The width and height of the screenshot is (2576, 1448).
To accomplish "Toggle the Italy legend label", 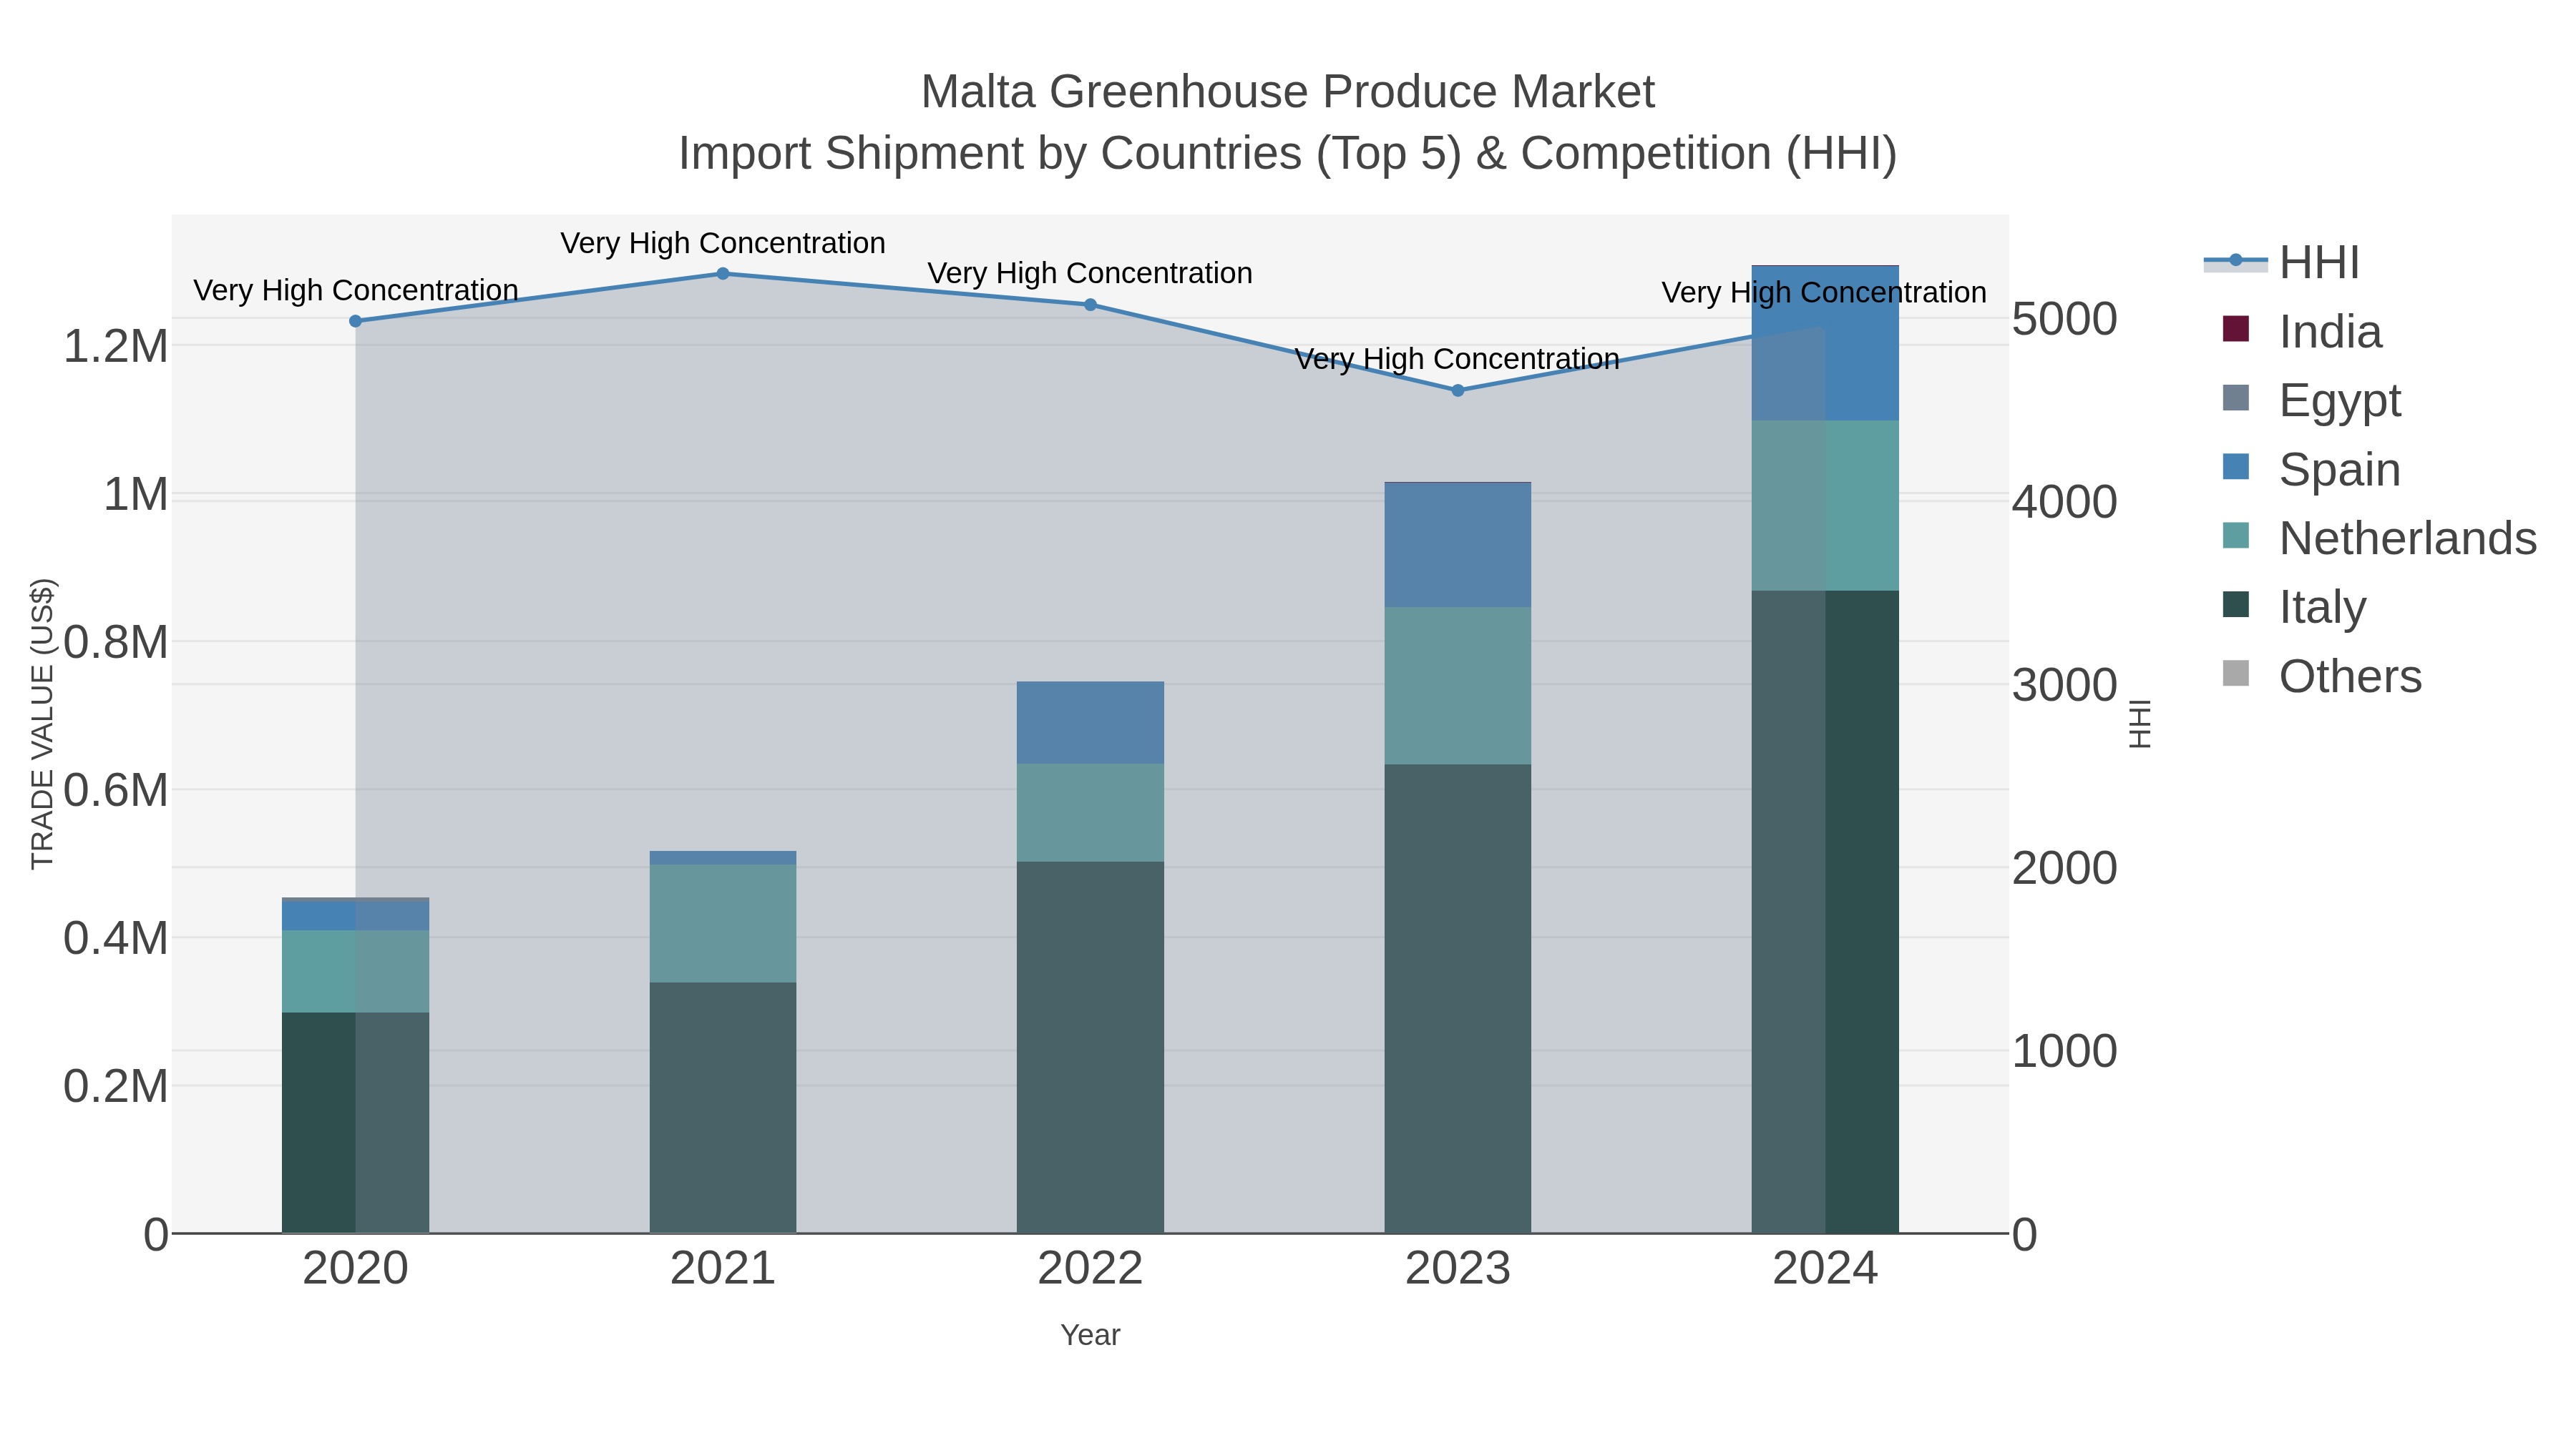I will pyautogui.click(x=2322, y=608).
